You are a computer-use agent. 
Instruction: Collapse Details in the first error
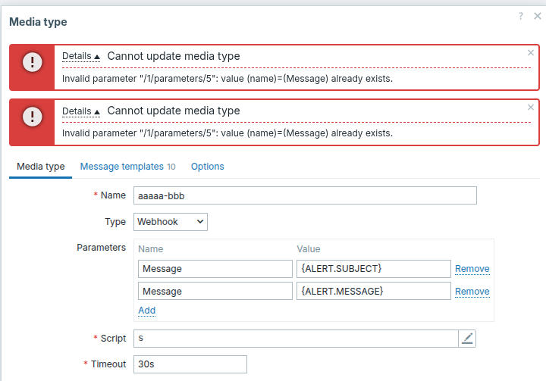coord(81,56)
